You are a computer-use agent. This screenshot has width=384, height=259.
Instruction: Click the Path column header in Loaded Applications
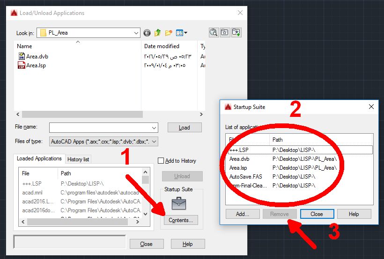100,173
